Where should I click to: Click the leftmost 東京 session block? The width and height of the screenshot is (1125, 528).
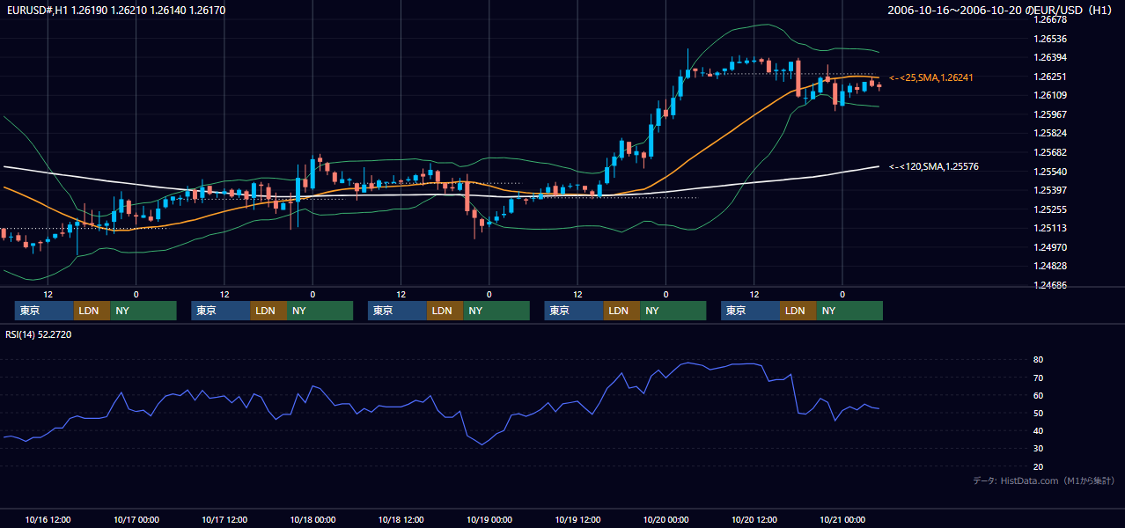(x=44, y=311)
